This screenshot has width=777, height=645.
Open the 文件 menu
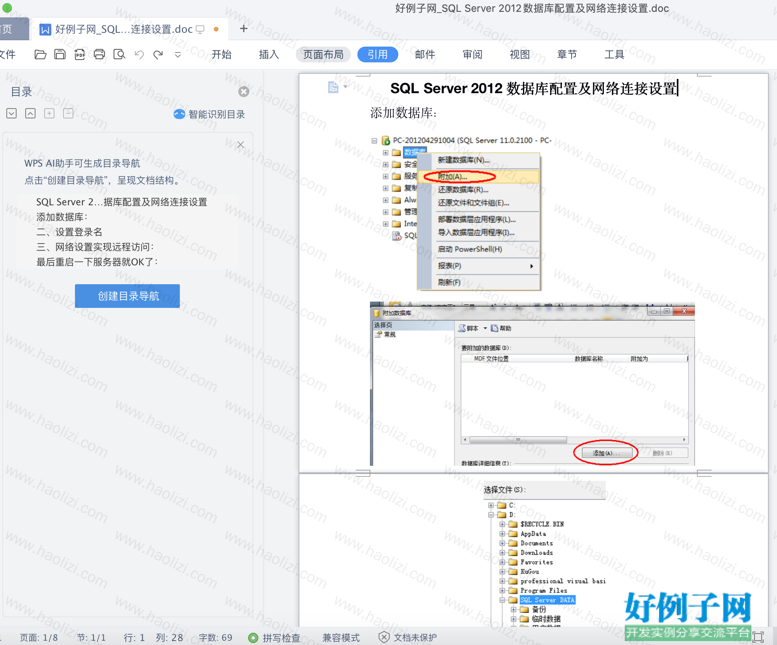tap(7, 54)
